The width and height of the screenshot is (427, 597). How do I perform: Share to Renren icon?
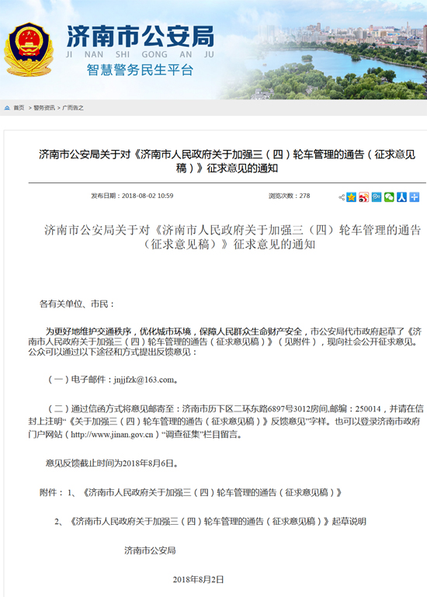click(x=401, y=197)
